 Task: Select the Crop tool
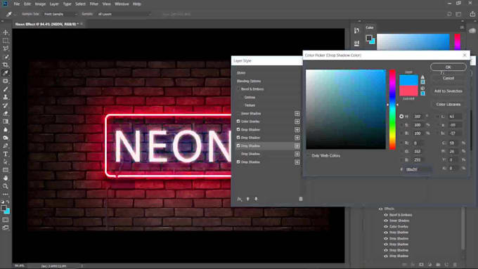point(6,65)
